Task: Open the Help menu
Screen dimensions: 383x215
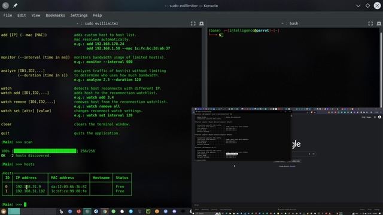Action: coord(97,15)
